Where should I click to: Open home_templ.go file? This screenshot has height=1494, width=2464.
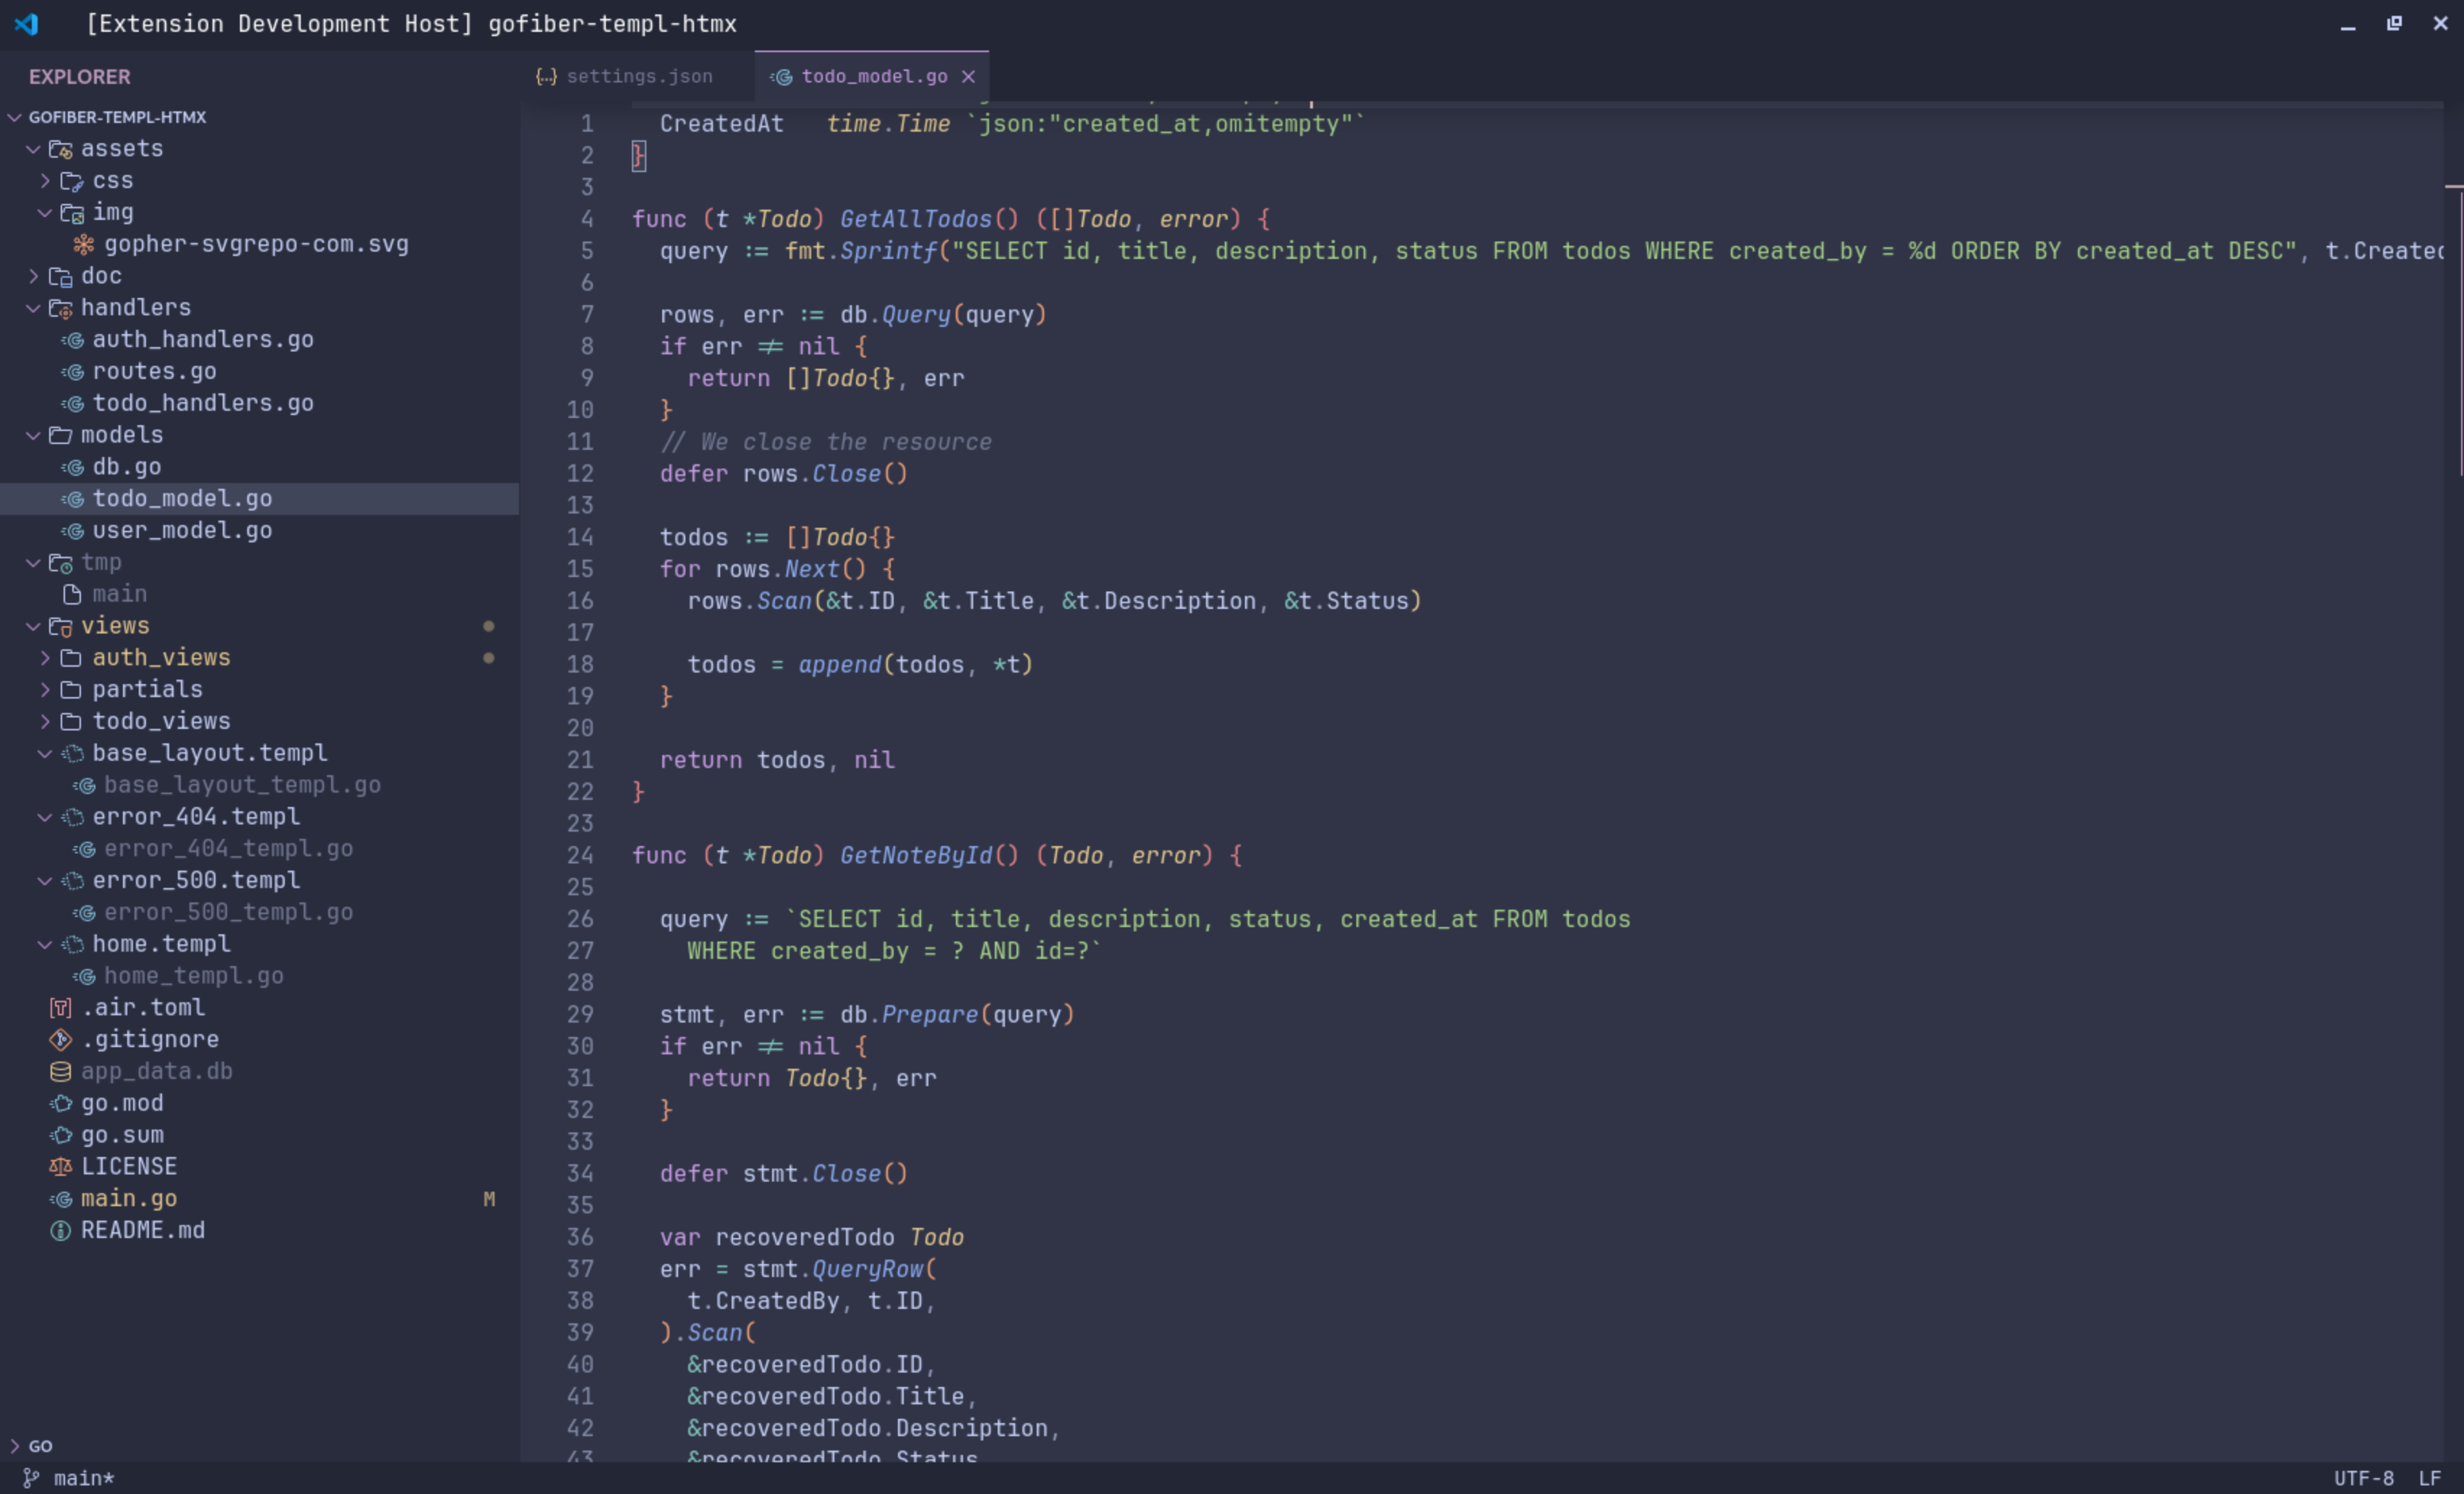click(x=259, y=976)
